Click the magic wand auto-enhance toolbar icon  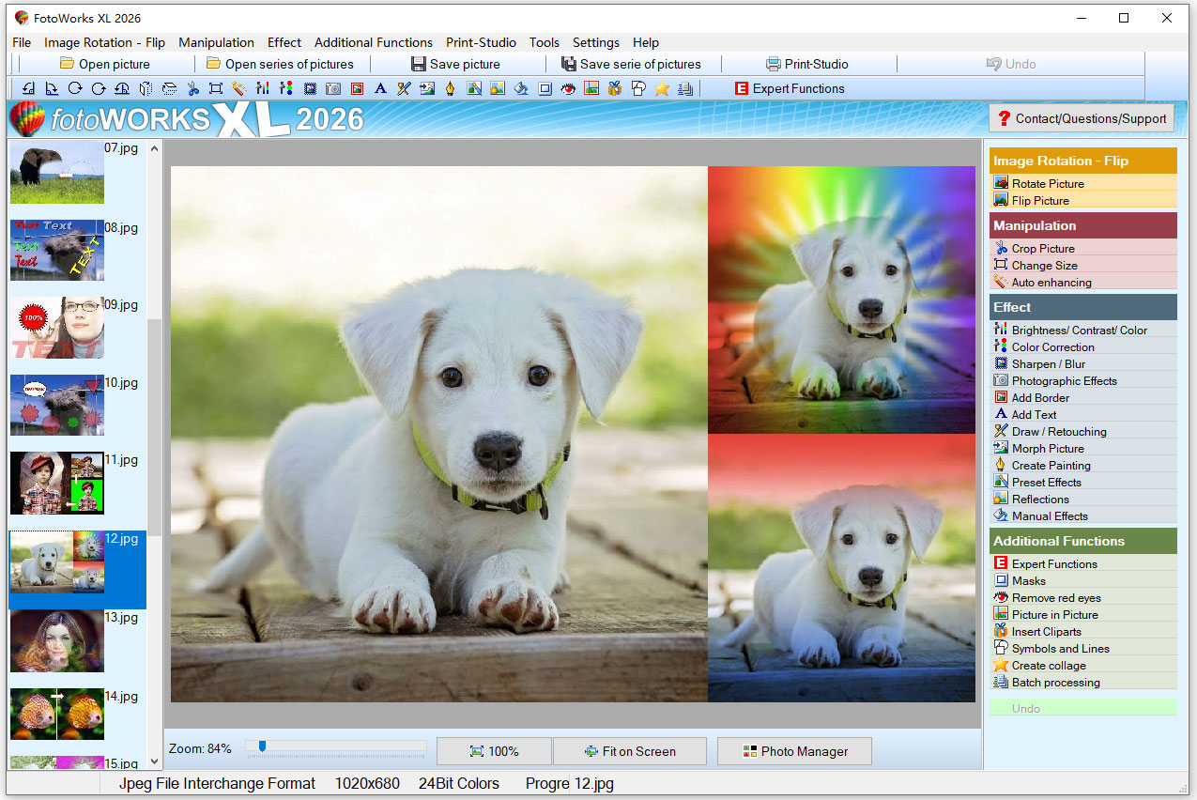[x=239, y=88]
